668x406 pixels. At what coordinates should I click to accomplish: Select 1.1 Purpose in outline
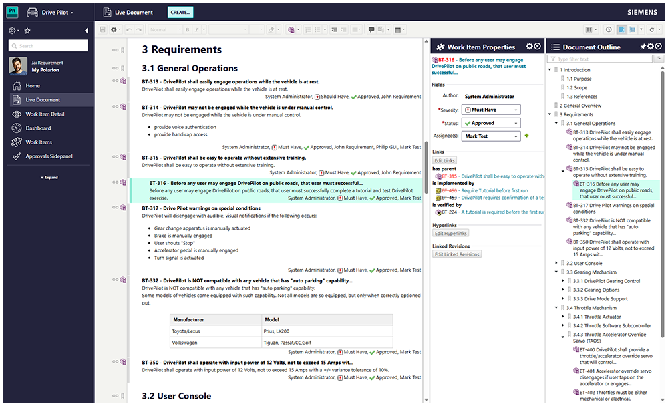coord(578,79)
